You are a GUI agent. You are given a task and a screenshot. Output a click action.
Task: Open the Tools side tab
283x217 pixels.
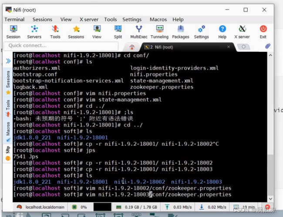(8, 108)
